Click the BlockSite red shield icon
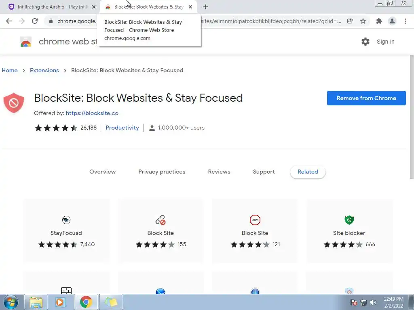The width and height of the screenshot is (414, 310). pos(14,103)
